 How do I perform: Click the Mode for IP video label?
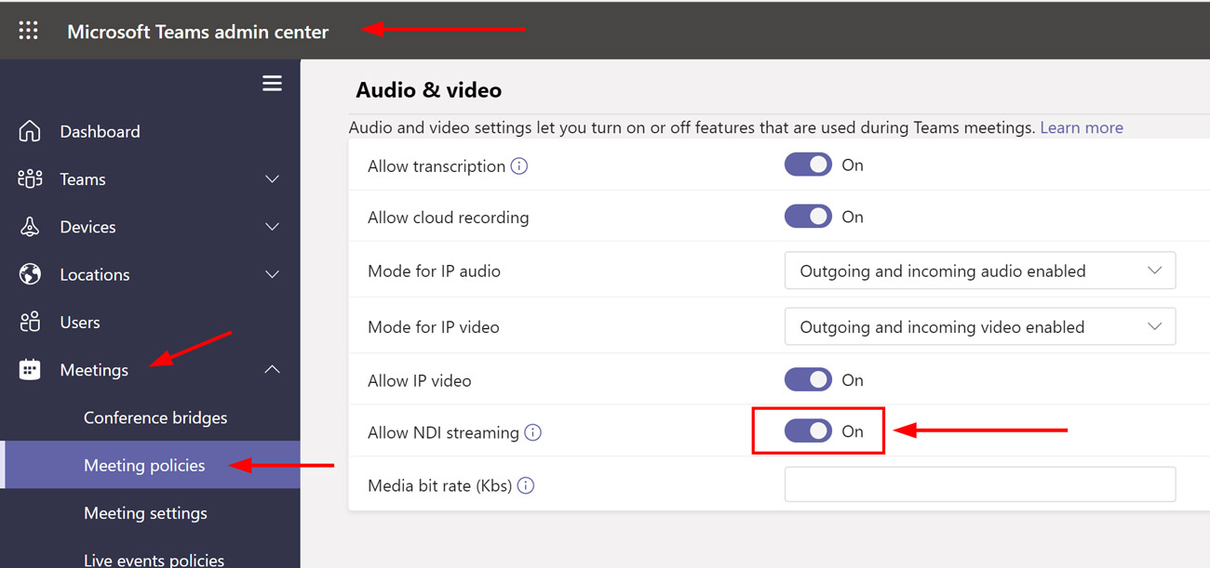[434, 327]
